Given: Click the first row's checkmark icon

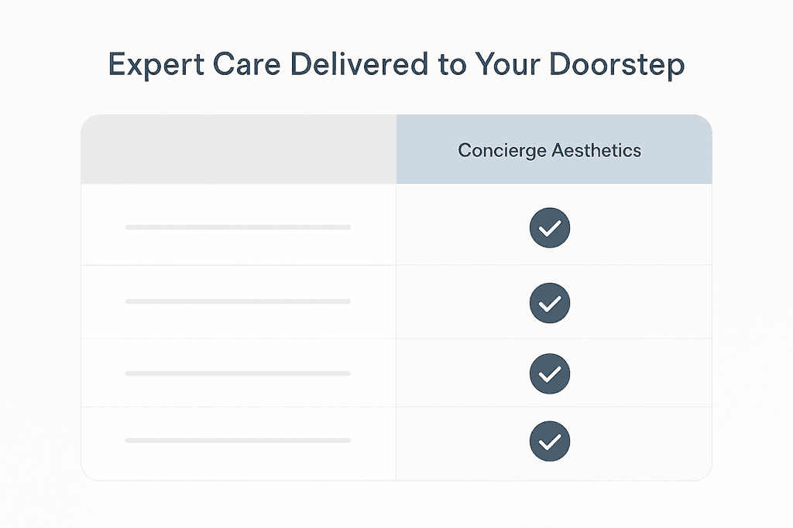Looking at the screenshot, I should (x=550, y=228).
